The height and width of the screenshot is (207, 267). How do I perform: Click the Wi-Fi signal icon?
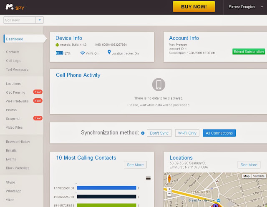pyautogui.click(x=83, y=53)
